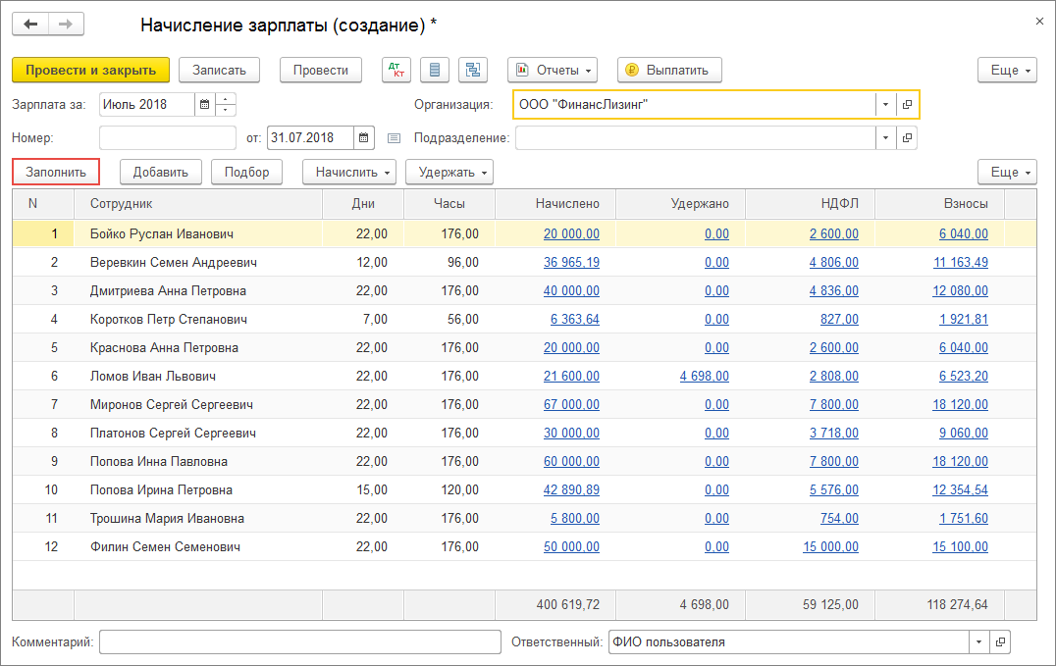Click the Добавить button
Screen dimensions: 1056x666
pyautogui.click(x=160, y=173)
